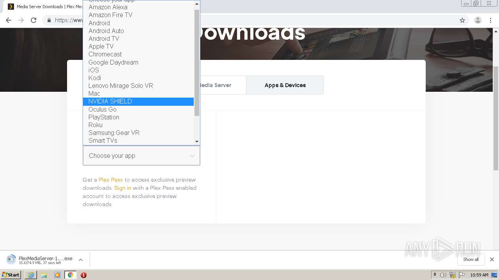Select Amazon Alexa from the app list
Image resolution: width=499 pixels, height=280 pixels.
coord(138,7)
